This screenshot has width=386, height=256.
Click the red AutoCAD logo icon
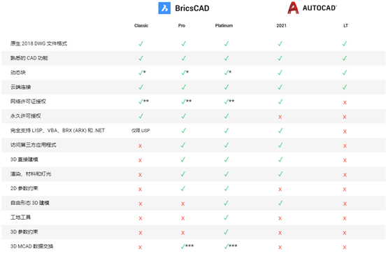coord(293,8)
